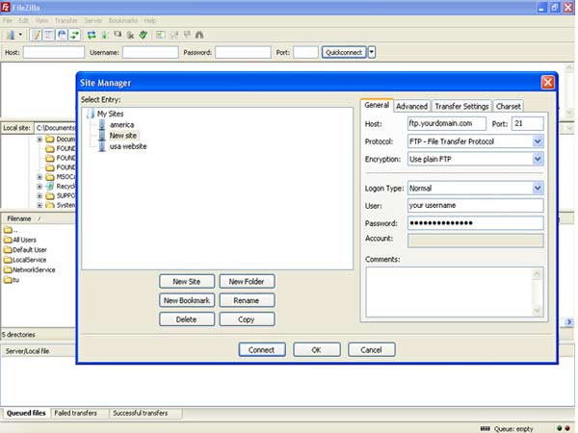Screen dimensions: 578x433
Task: Open the Bookmarks menu
Action: tap(123, 20)
